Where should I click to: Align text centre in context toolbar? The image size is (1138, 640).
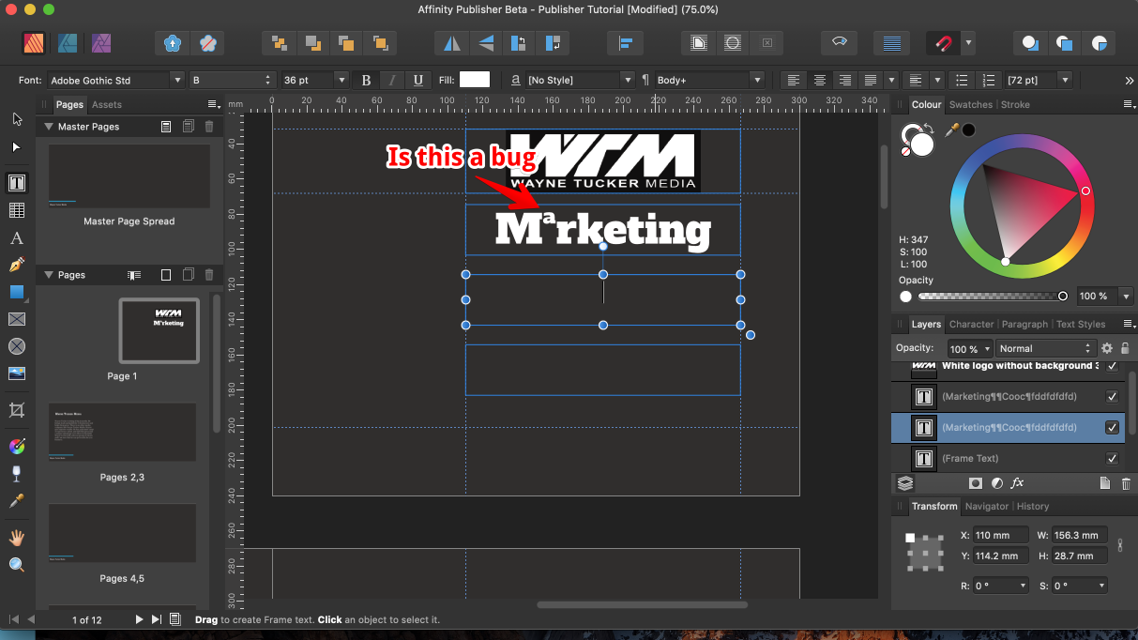click(820, 81)
